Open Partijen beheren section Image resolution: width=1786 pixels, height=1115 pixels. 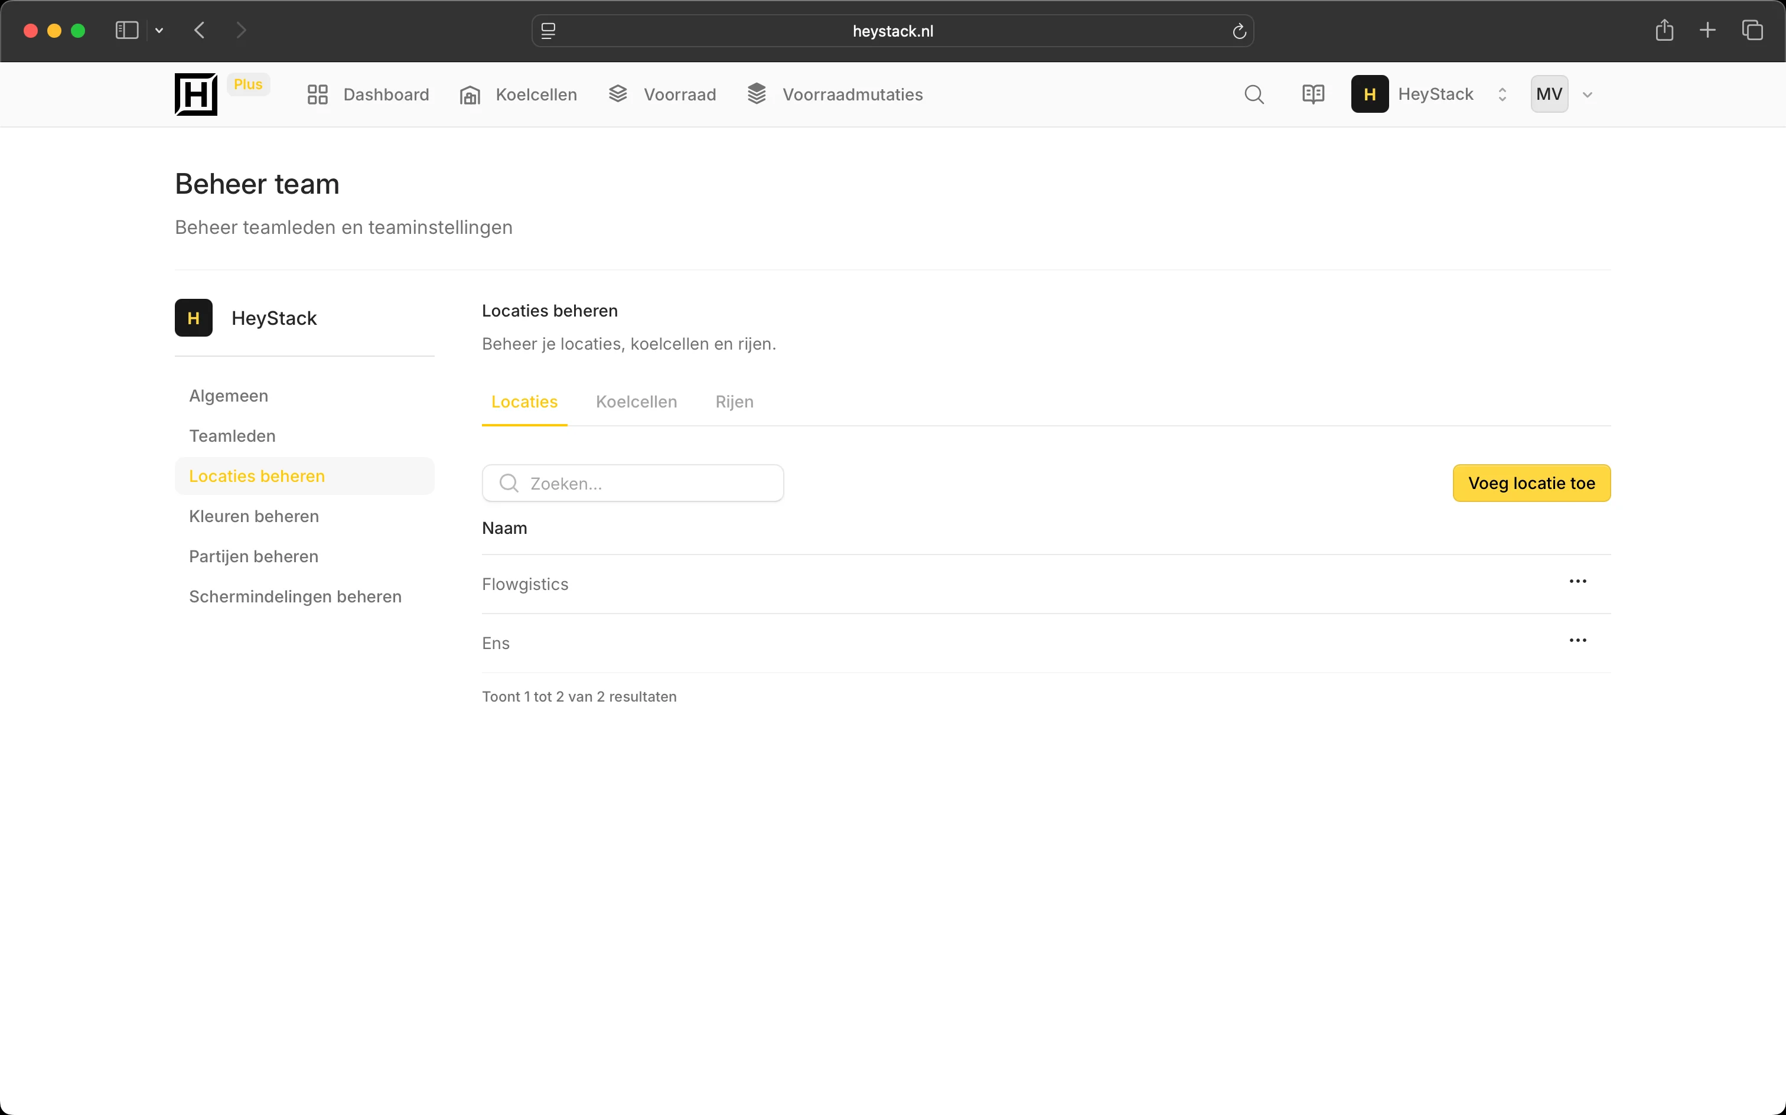305,556
